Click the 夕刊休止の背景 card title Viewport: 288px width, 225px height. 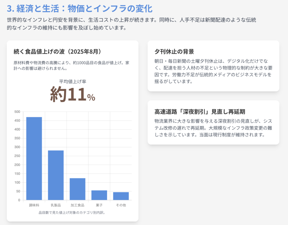click(x=174, y=52)
